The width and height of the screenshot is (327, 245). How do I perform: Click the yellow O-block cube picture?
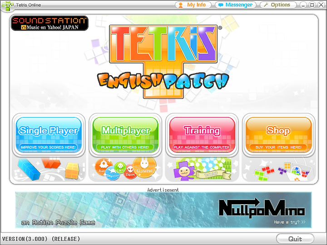click(x=72, y=171)
